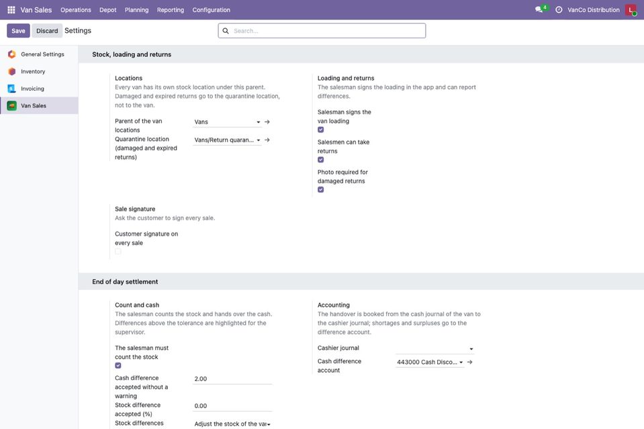
Task: Discard the settings changes
Action: tap(47, 31)
